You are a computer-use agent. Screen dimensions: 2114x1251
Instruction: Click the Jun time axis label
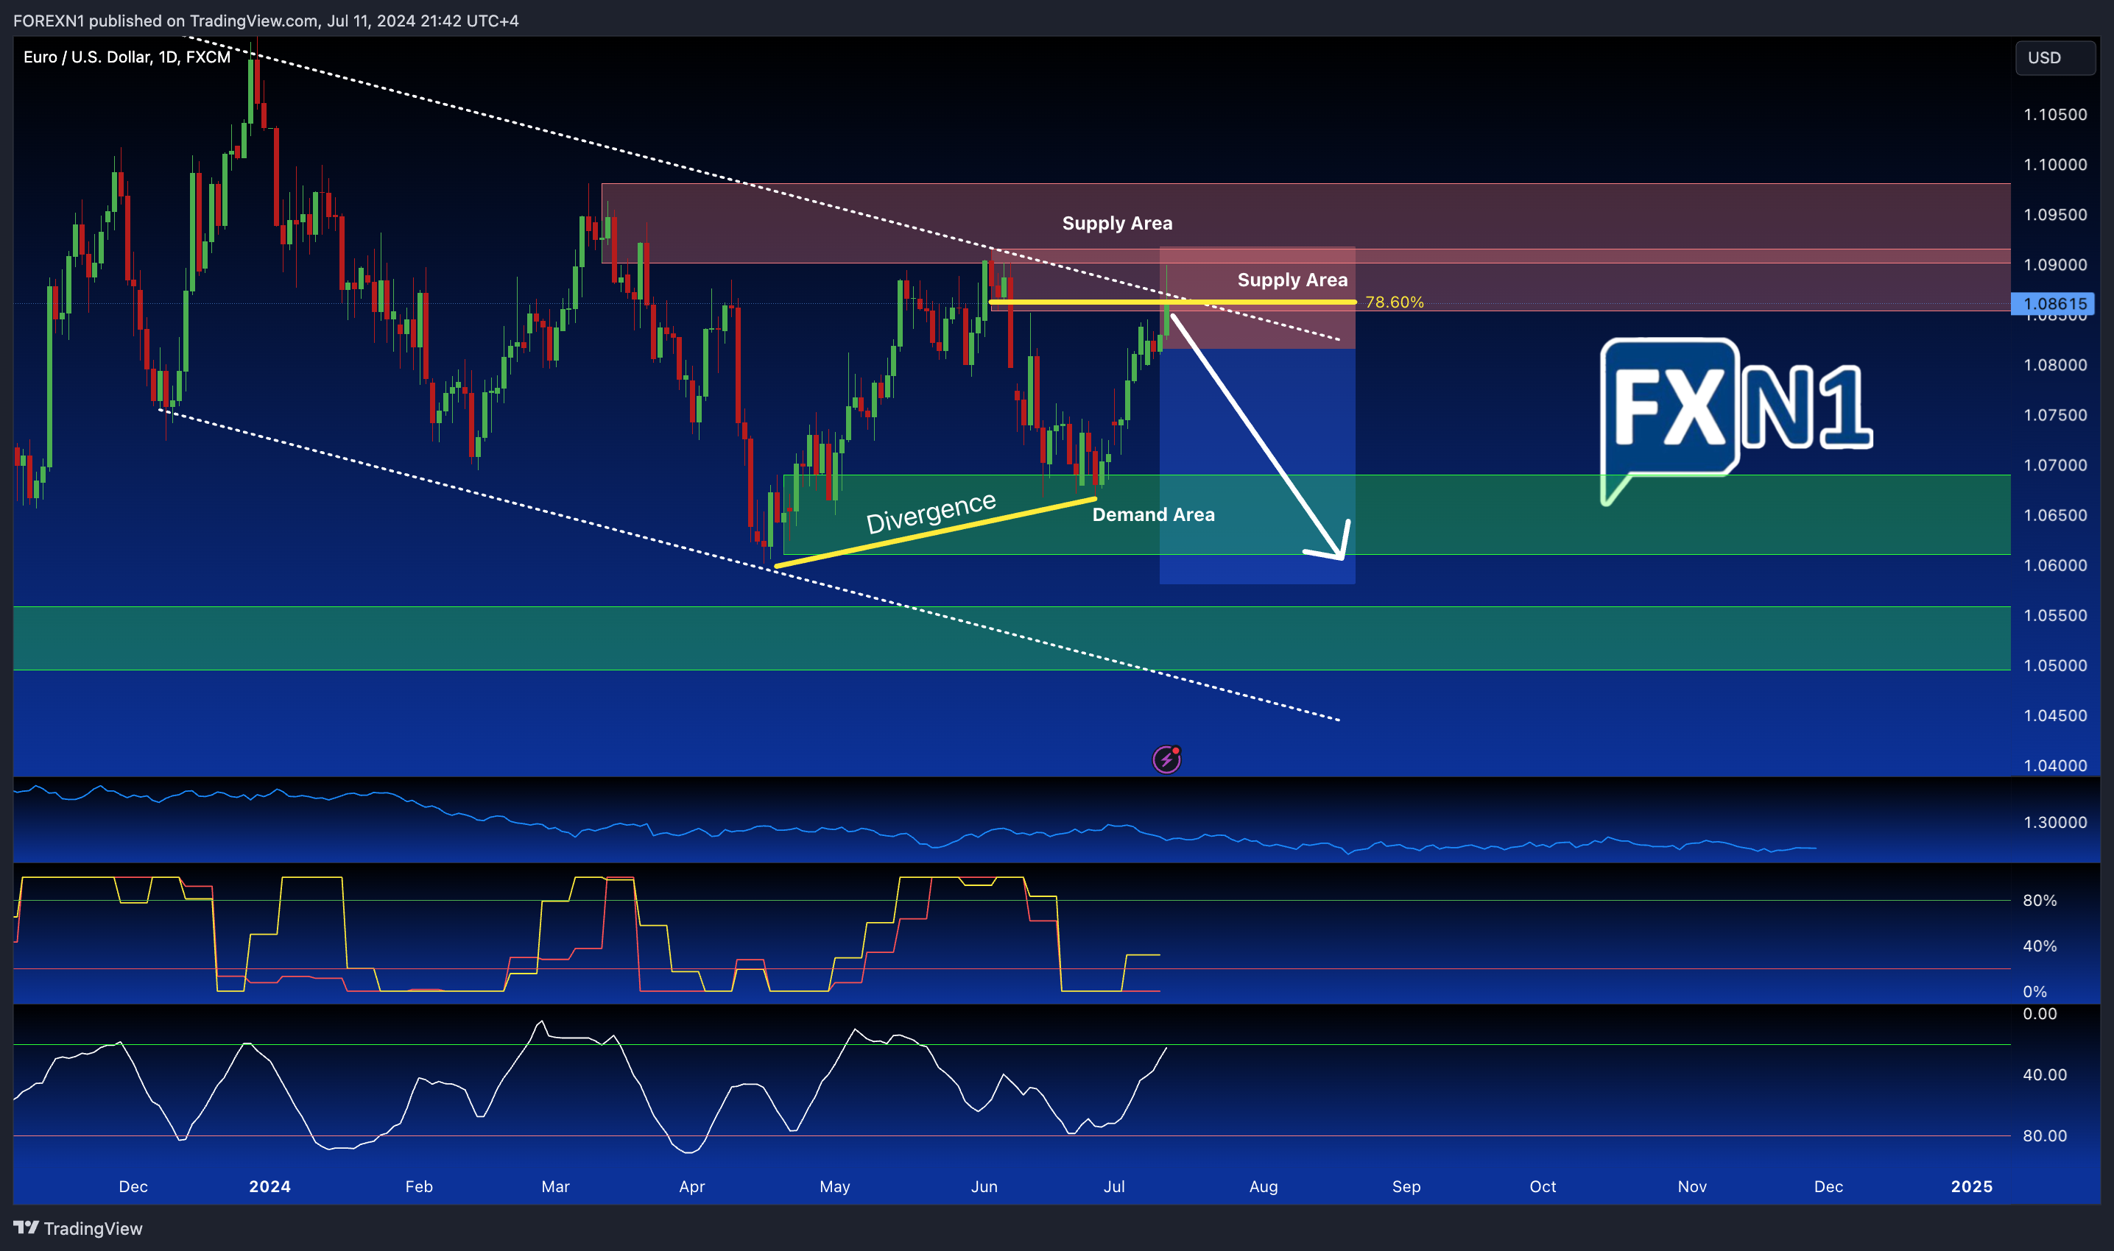pyautogui.click(x=984, y=1186)
